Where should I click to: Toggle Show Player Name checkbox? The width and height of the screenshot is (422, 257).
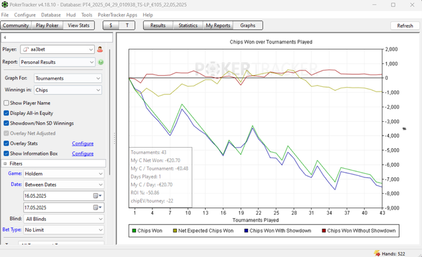pos(6,103)
